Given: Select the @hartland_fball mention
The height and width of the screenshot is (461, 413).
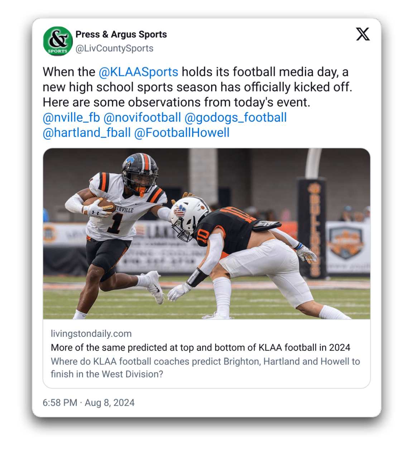Looking at the screenshot, I should point(87,133).
